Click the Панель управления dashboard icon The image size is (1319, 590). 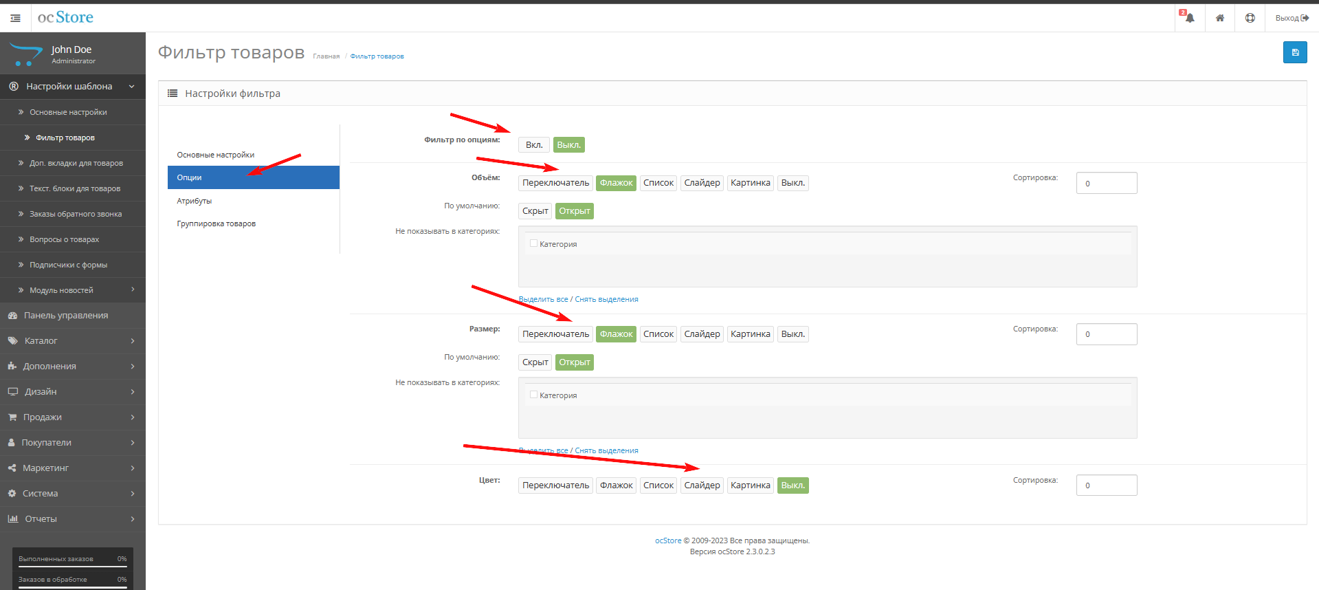click(12, 316)
